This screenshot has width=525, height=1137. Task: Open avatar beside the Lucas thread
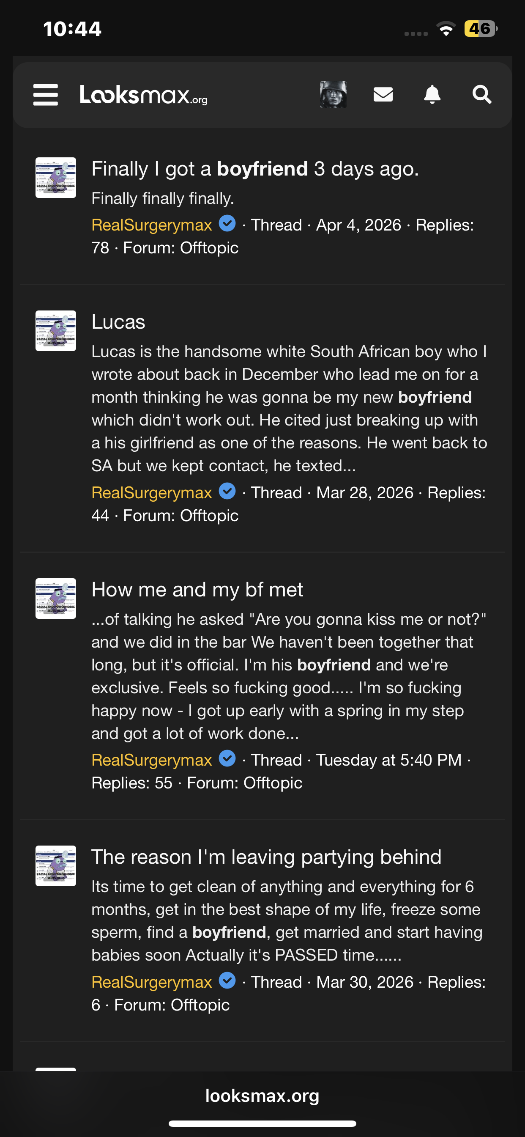click(x=56, y=331)
